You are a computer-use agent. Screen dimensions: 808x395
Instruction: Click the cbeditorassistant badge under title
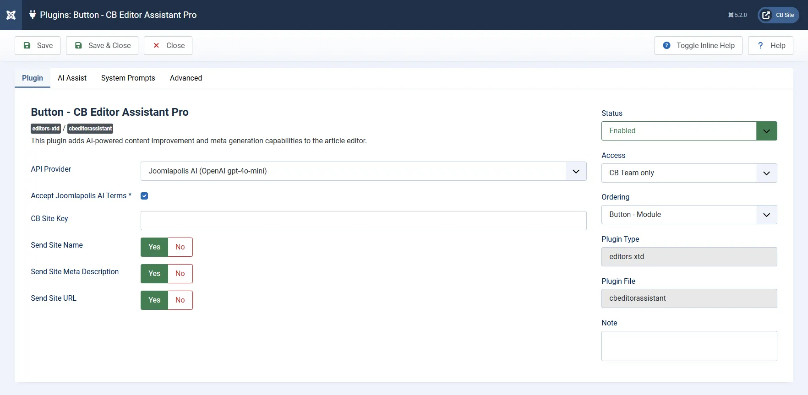[x=90, y=129]
